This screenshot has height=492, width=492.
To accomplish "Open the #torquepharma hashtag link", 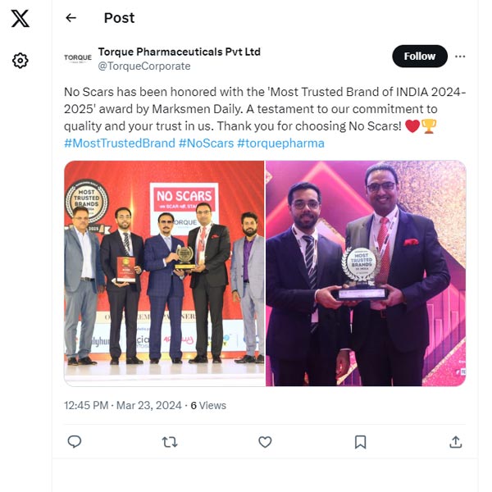I will coord(280,143).
